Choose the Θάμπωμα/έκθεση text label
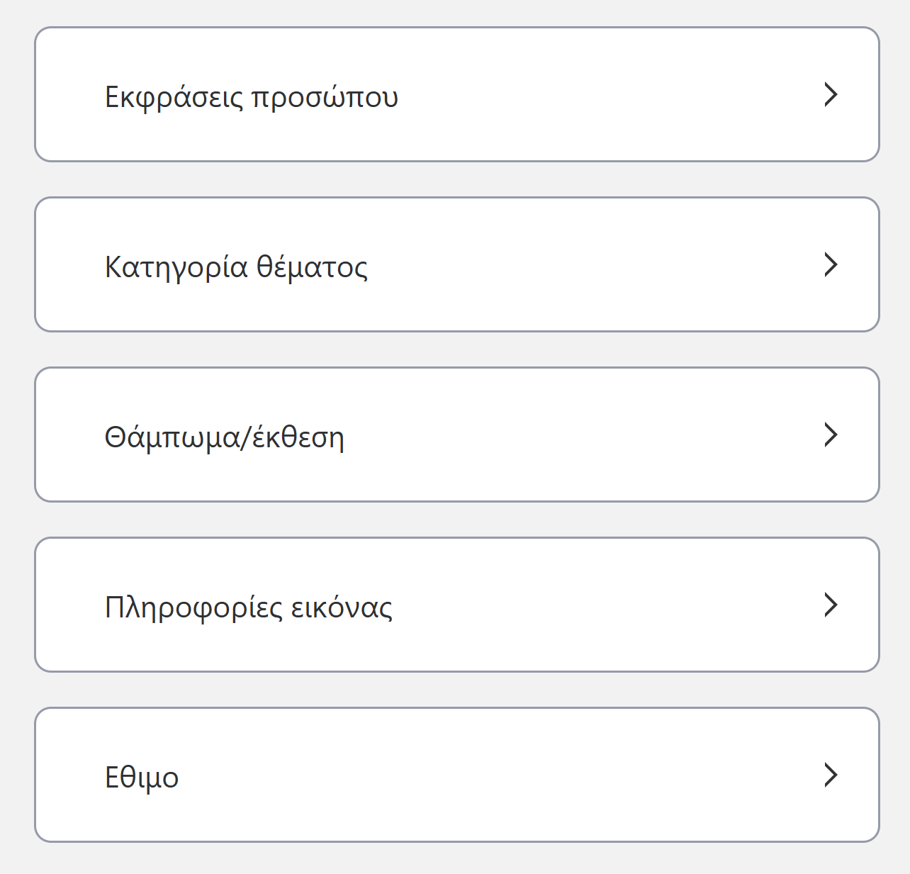910x874 pixels. [224, 437]
